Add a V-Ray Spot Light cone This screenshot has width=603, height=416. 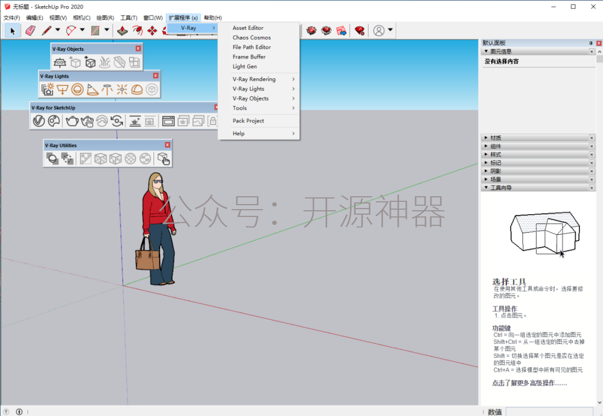[x=92, y=89]
